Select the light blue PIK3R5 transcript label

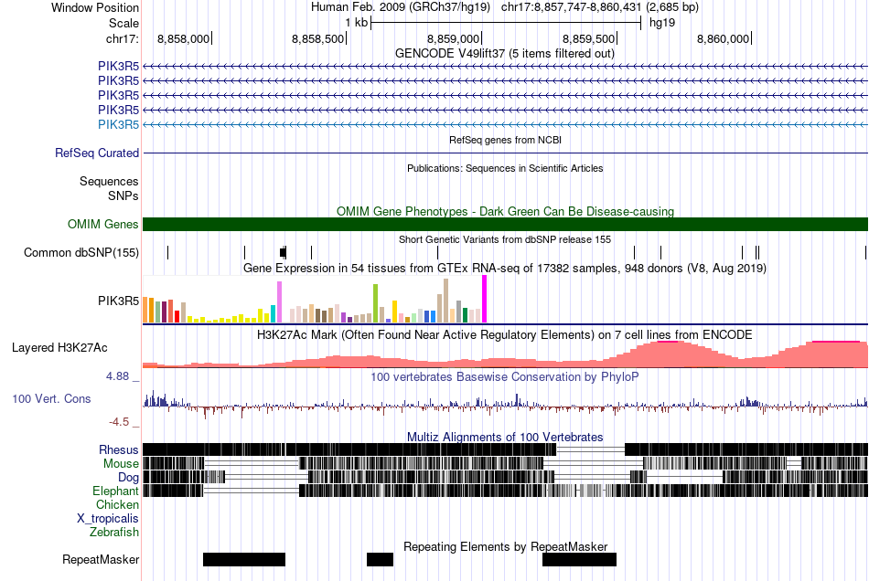click(118, 124)
